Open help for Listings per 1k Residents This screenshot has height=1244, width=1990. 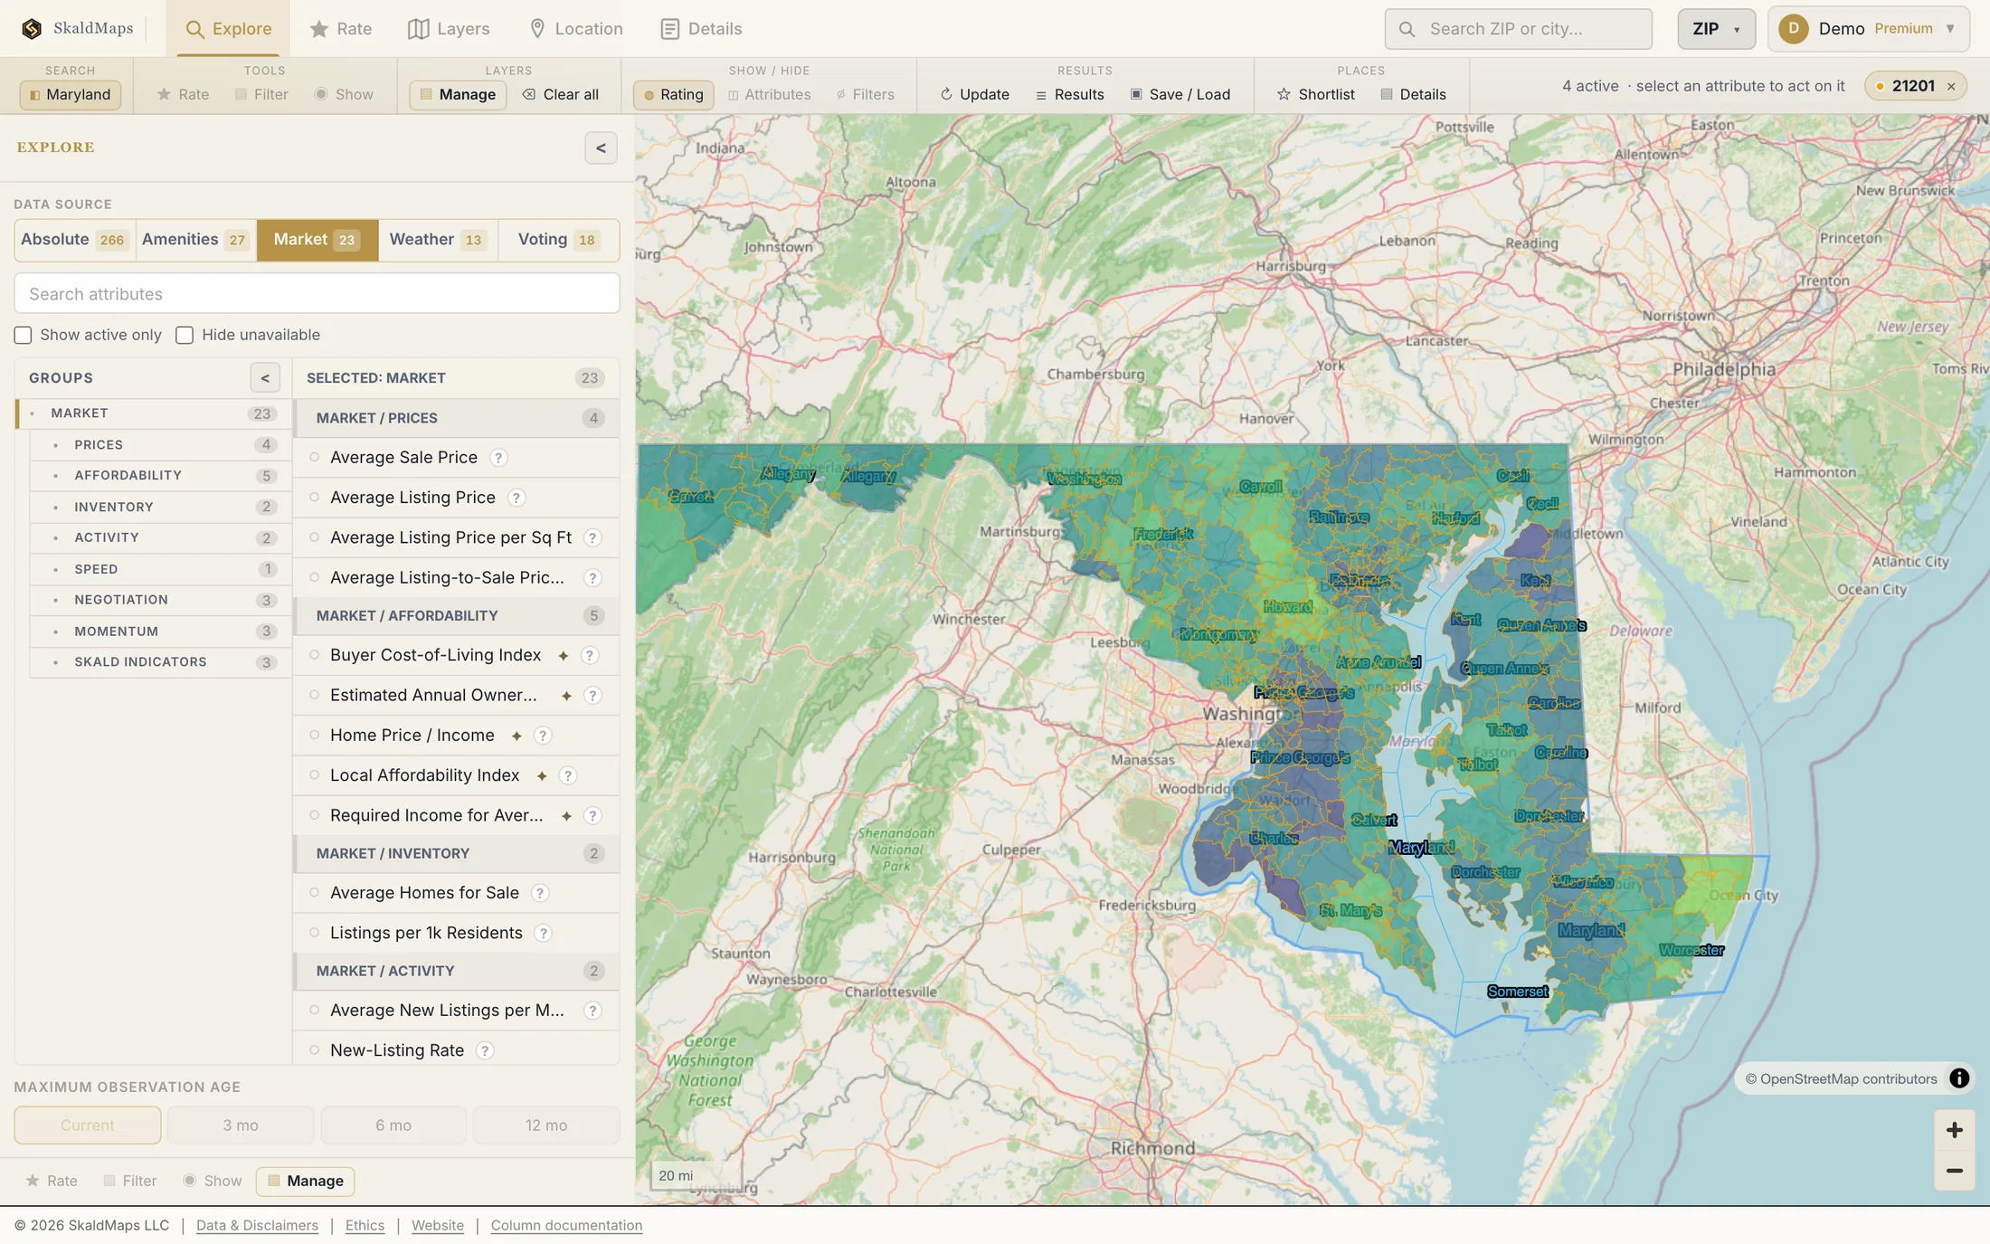point(543,934)
